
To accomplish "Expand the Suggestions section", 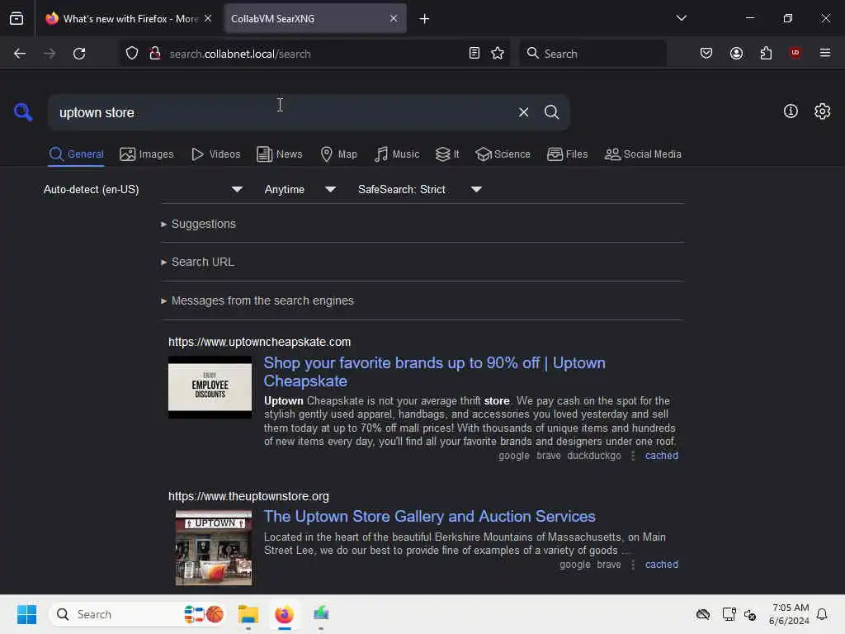I will 198,224.
